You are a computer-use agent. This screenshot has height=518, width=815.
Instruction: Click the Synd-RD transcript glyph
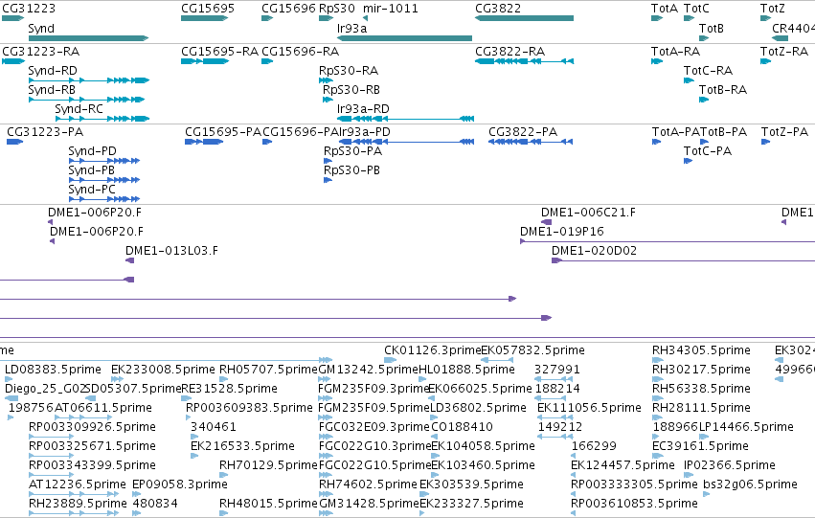89,80
